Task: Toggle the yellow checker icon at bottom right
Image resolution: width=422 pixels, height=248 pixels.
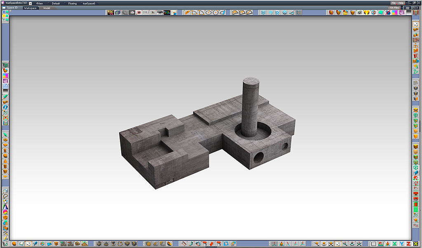Action: point(415,244)
